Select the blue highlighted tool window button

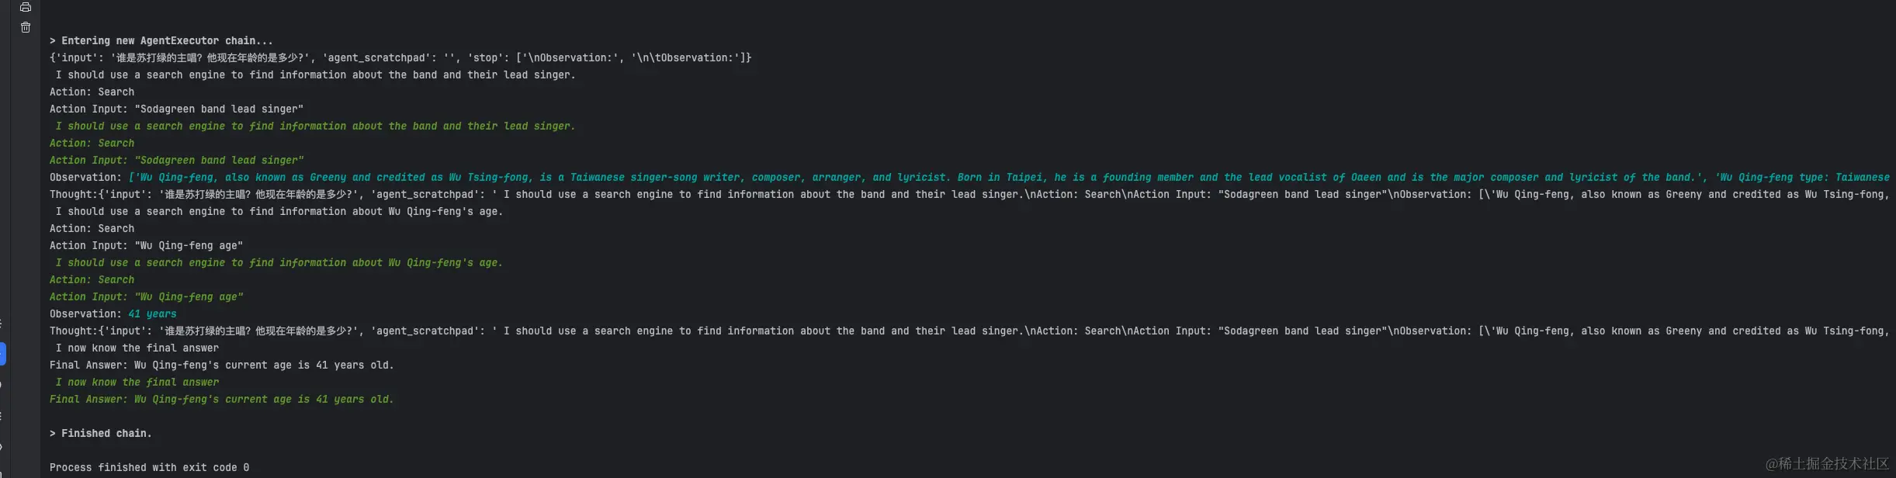coord(3,354)
